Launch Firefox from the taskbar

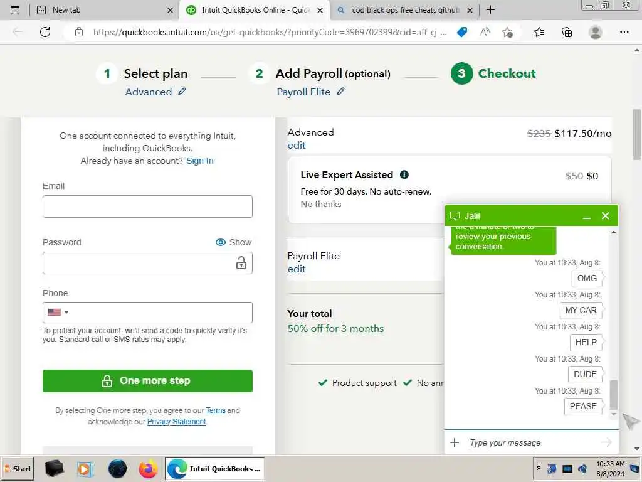click(x=148, y=468)
